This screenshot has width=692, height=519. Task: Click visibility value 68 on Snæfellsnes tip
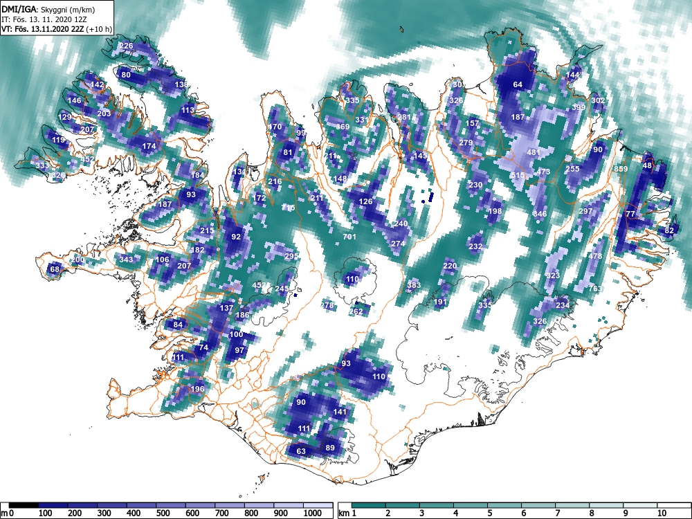pyautogui.click(x=55, y=269)
